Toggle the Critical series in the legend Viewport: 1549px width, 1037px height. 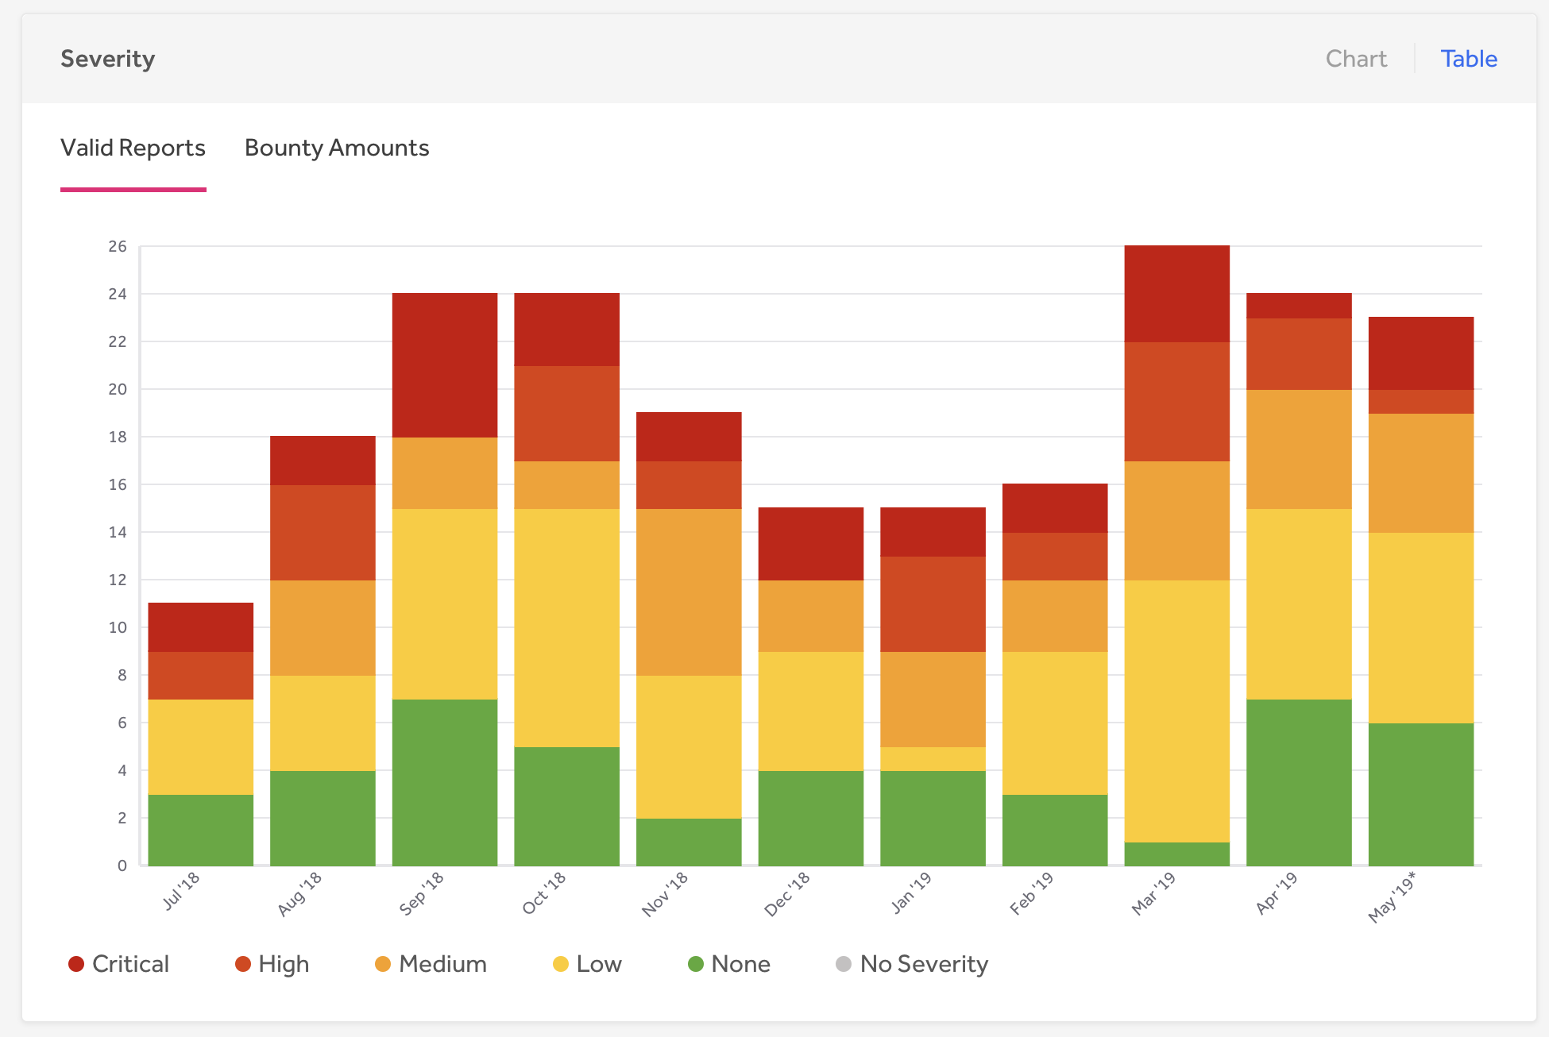(119, 964)
